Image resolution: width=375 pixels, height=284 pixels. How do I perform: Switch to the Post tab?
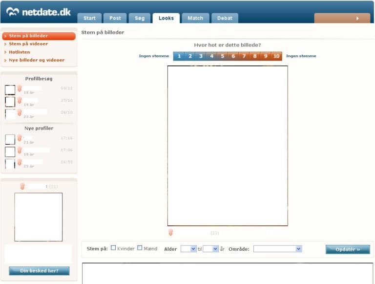click(x=115, y=18)
